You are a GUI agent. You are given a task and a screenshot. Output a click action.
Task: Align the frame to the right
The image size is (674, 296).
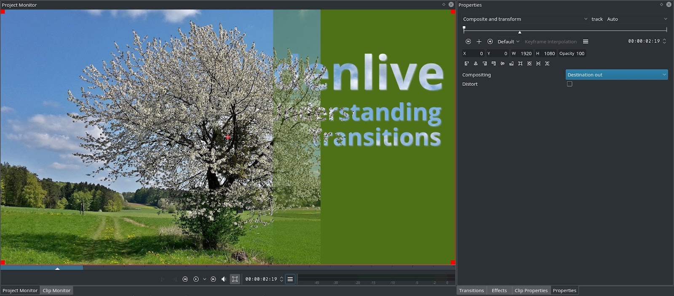485,63
